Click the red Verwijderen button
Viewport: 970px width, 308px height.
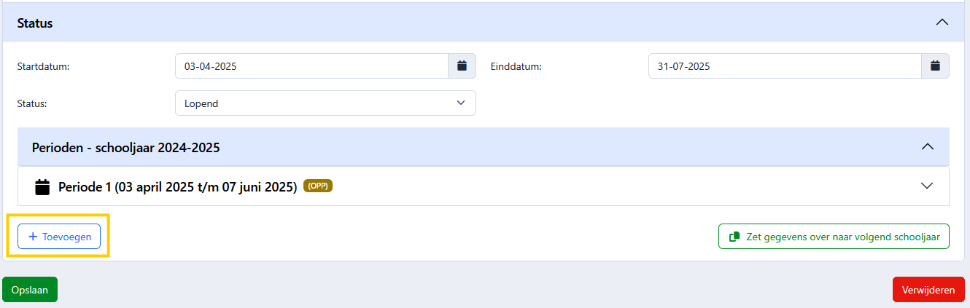(x=928, y=290)
